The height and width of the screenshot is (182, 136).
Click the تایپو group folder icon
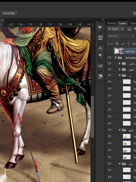124,130
